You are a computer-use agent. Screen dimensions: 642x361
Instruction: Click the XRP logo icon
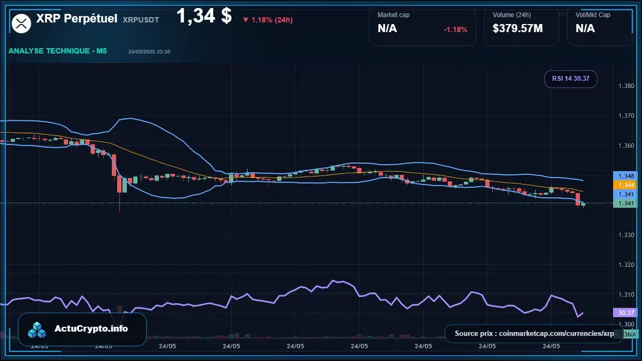pos(21,22)
